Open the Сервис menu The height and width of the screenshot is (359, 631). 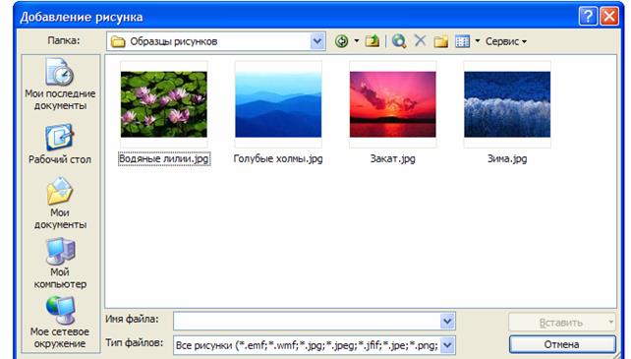(506, 41)
